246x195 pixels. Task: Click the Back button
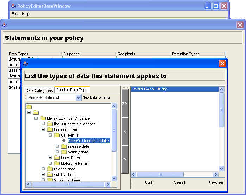click(x=149, y=183)
